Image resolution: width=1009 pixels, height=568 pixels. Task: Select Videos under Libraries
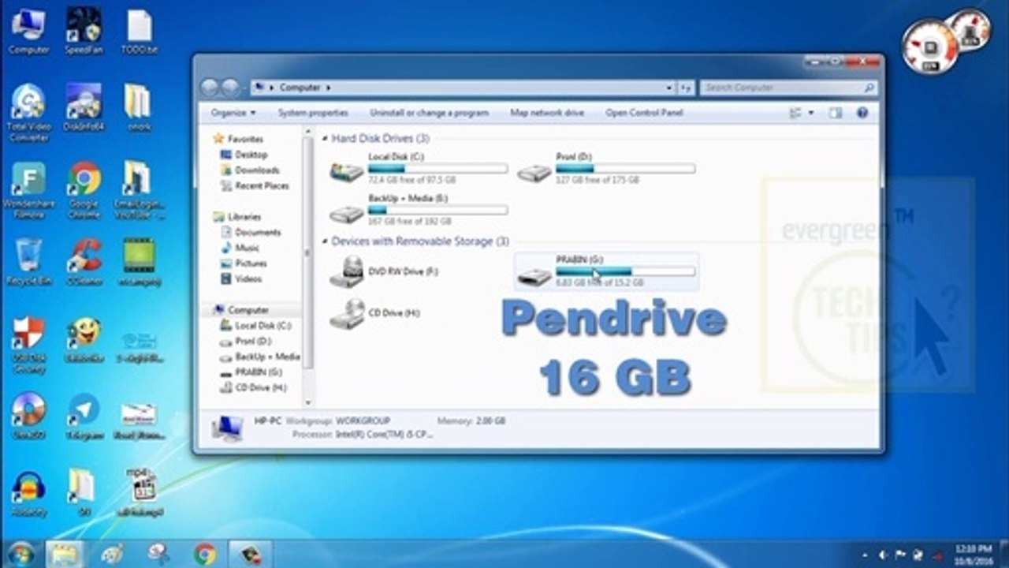point(241,279)
